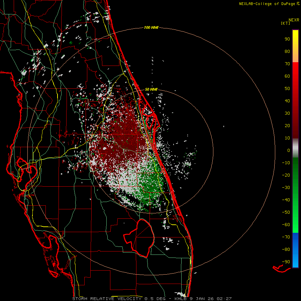Click the NEXLAB-College of DuPage credit text
301x301 pixels.
pyautogui.click(x=269, y=4)
